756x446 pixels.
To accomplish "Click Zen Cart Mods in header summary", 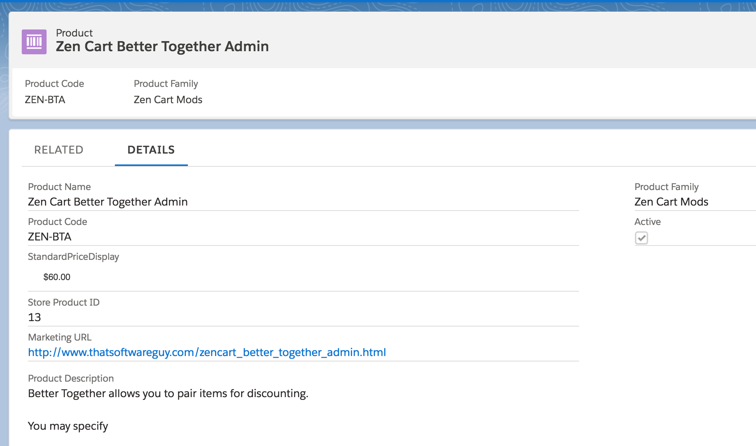I will [x=168, y=100].
